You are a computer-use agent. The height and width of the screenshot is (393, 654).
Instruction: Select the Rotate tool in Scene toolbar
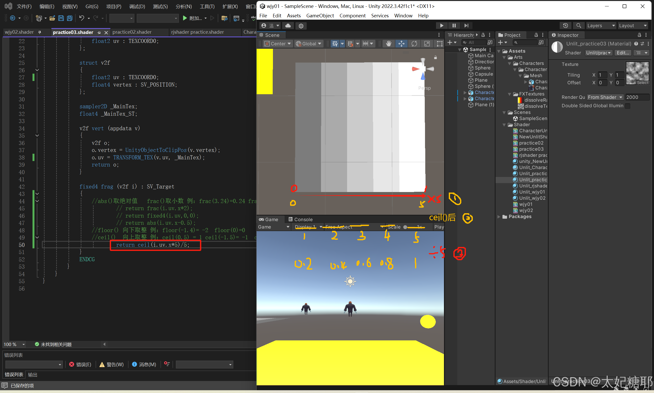(414, 44)
